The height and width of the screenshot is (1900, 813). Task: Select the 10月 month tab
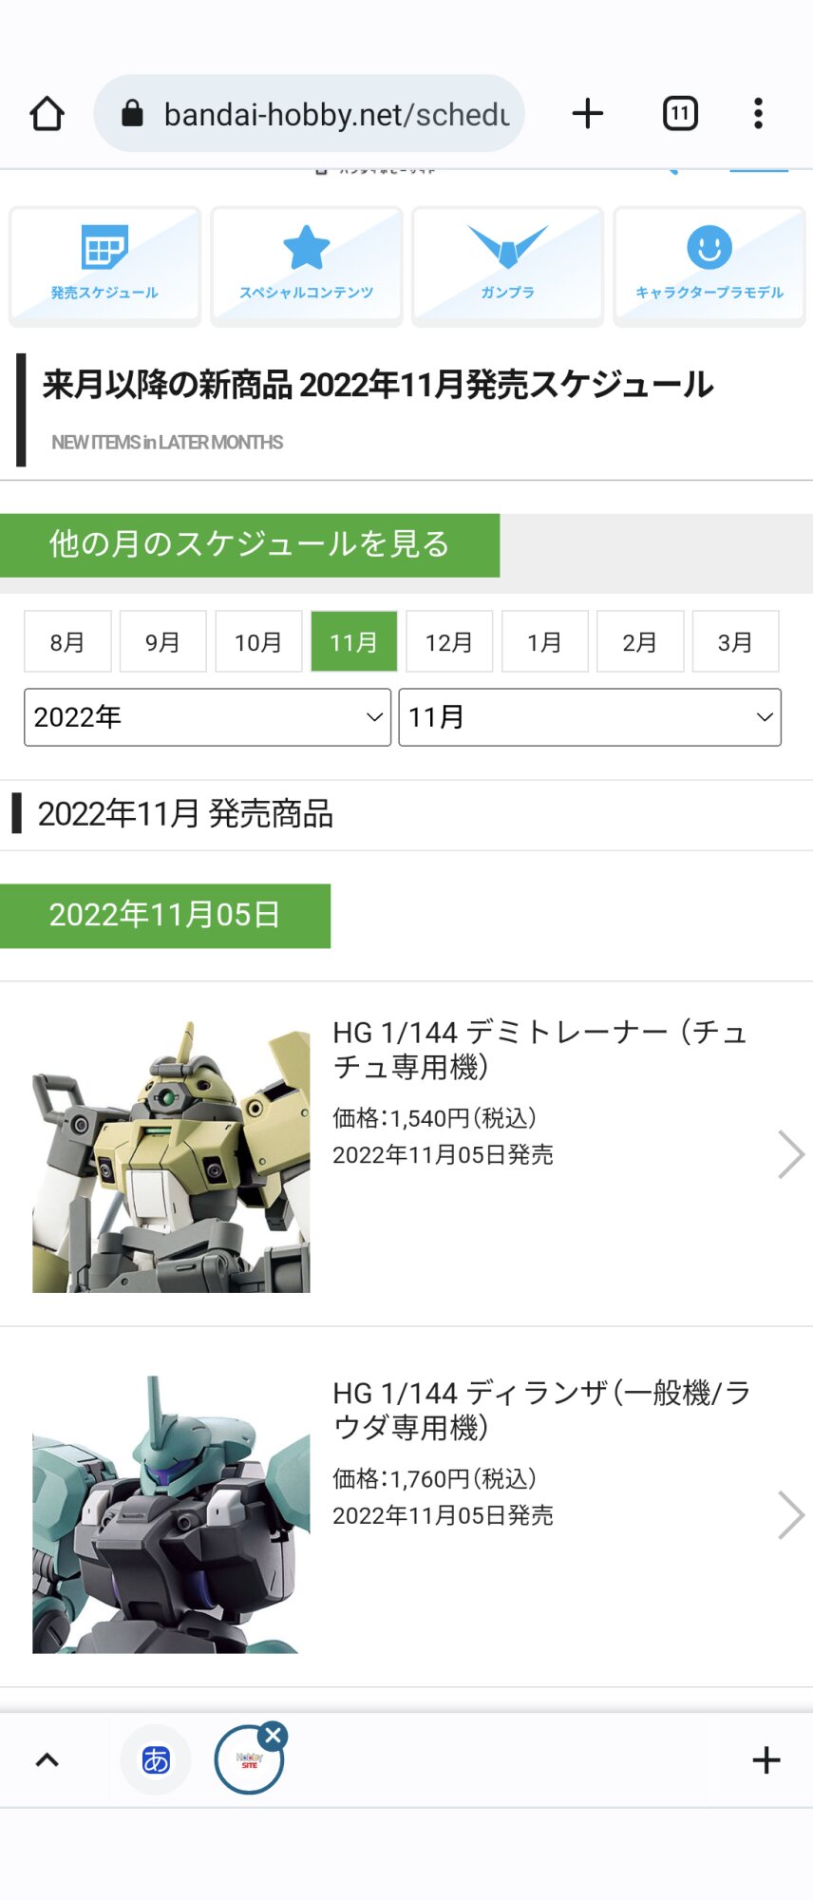coord(258,642)
